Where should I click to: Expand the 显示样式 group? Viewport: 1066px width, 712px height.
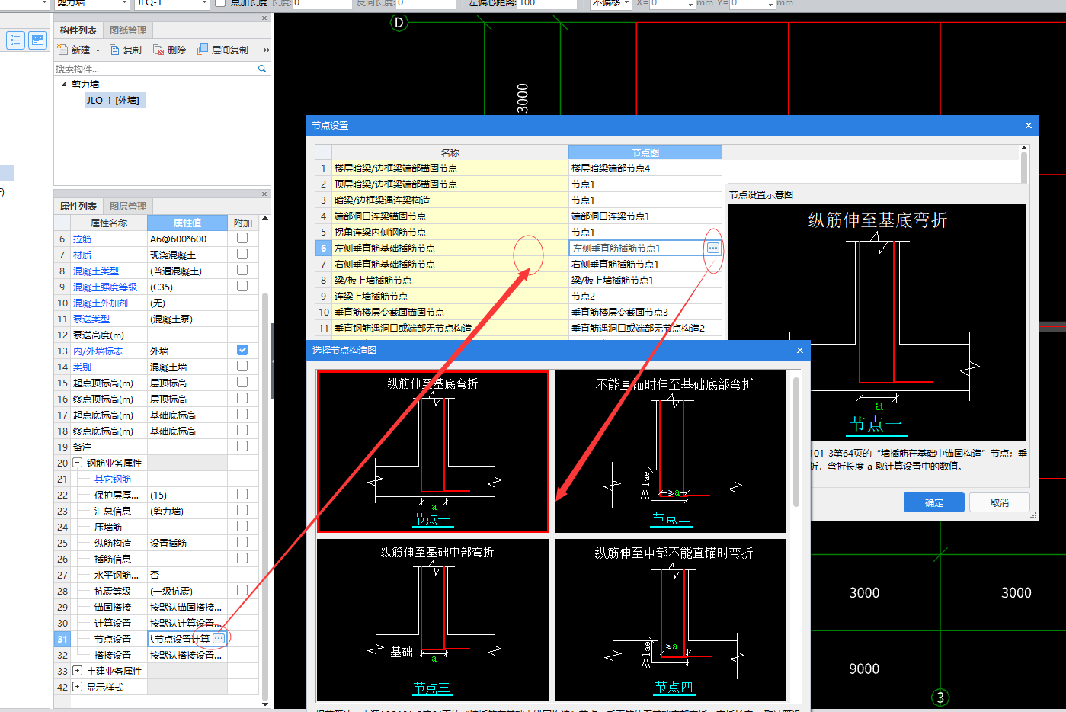(x=77, y=687)
